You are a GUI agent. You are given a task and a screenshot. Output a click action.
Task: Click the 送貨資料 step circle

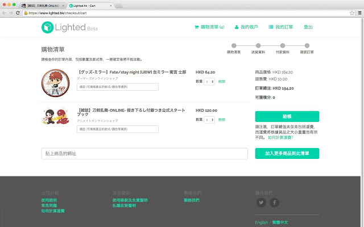(x=258, y=45)
